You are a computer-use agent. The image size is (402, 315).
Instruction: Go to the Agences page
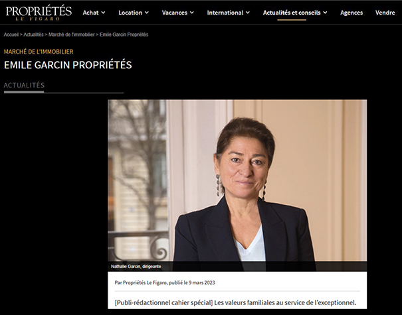[x=352, y=13]
